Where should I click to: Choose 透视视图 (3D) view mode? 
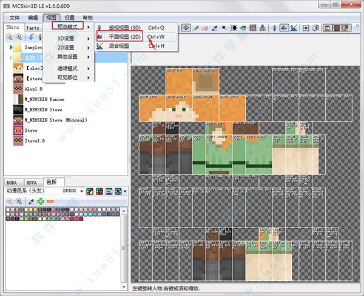point(124,27)
